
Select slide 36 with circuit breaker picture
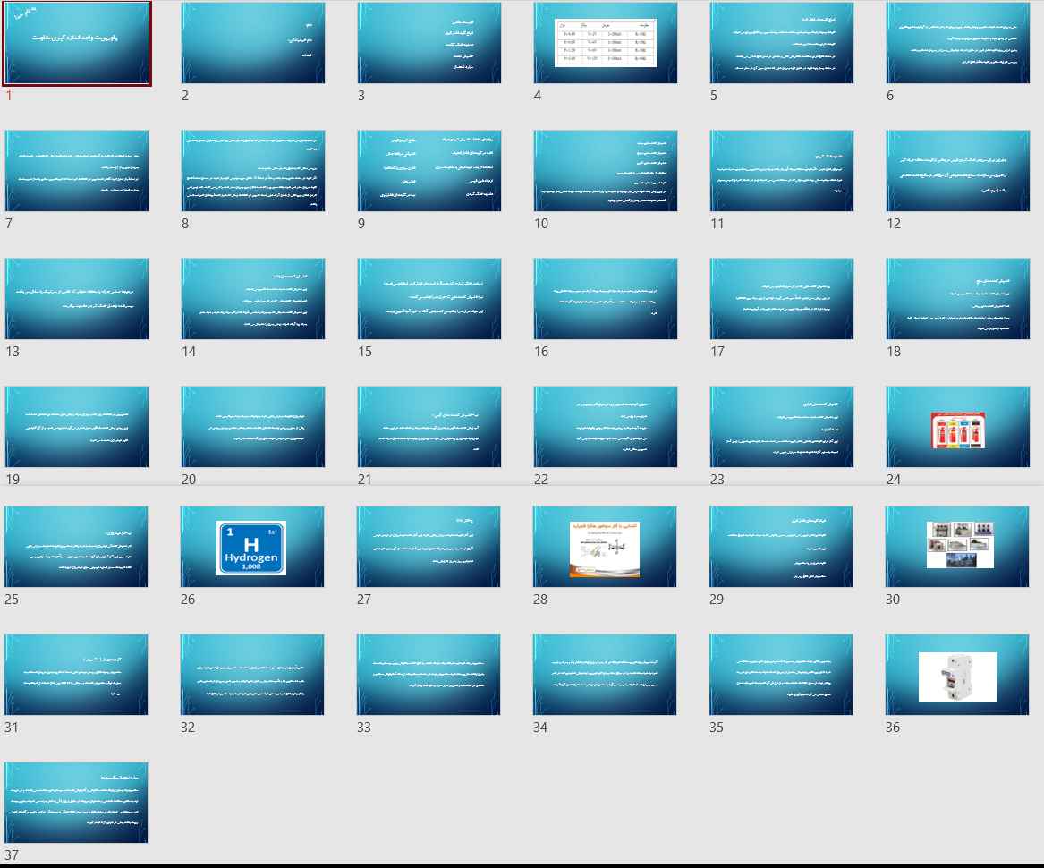(957, 675)
